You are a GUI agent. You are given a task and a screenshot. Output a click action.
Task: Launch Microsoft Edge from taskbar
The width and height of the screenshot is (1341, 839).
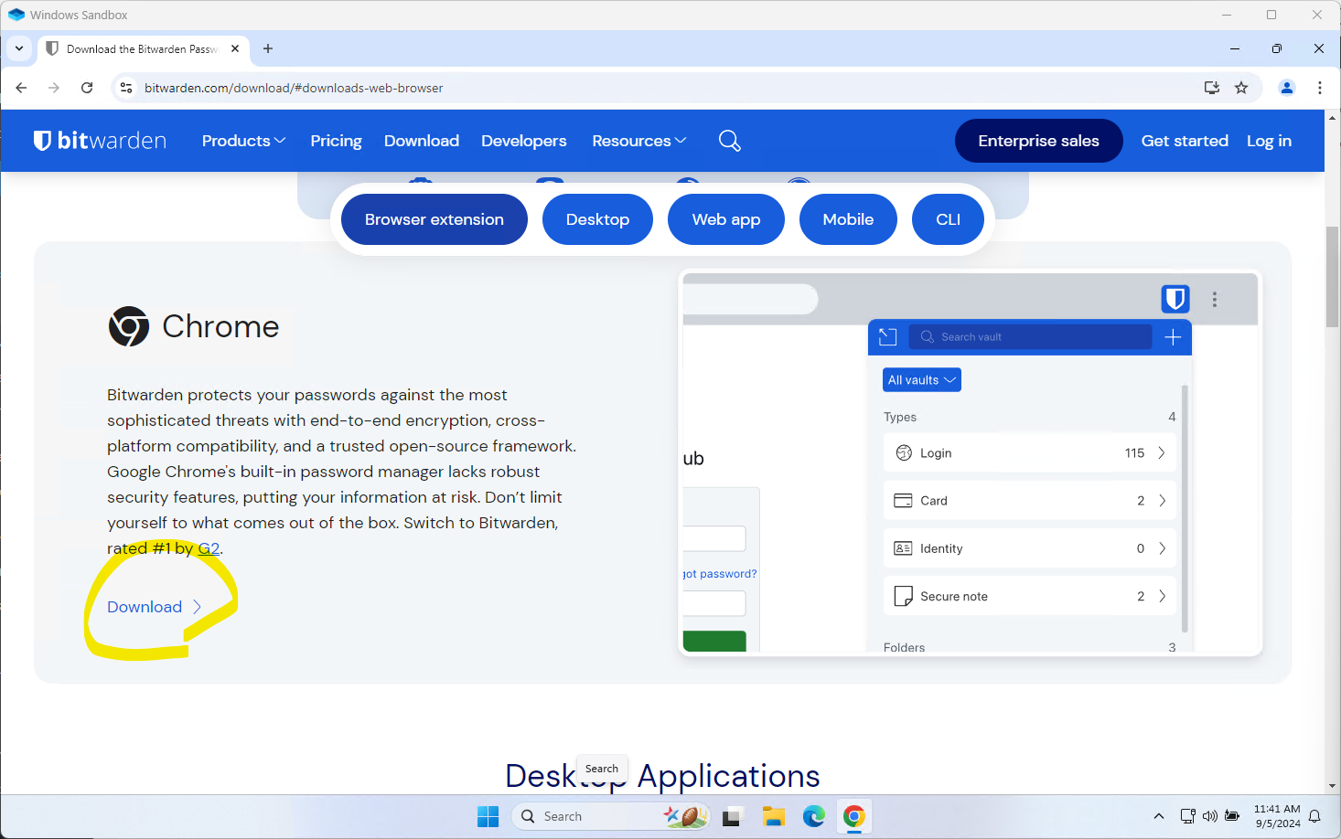point(814,816)
